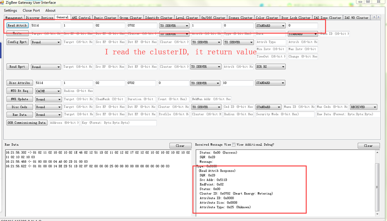Click Read Attrib destination endpoint field 02

point(110,26)
